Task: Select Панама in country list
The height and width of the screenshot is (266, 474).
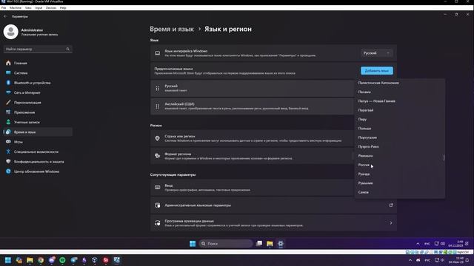Action: click(x=400, y=92)
